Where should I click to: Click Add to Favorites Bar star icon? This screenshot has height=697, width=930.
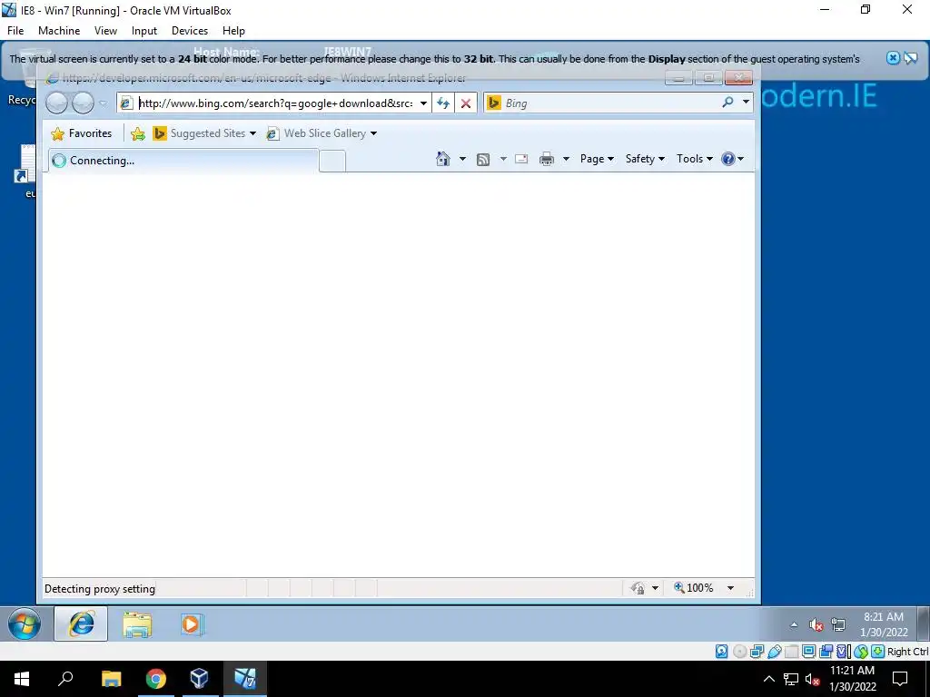tap(138, 133)
